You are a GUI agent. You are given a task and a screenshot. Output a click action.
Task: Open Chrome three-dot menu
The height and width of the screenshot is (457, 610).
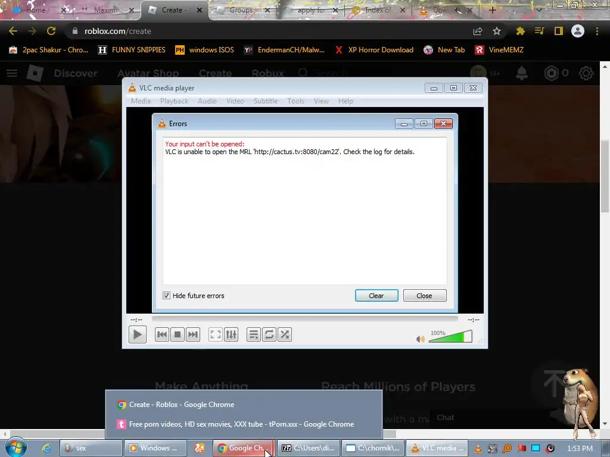(x=597, y=31)
